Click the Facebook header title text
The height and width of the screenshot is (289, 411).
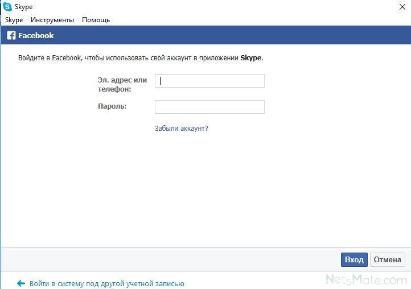tap(36, 35)
